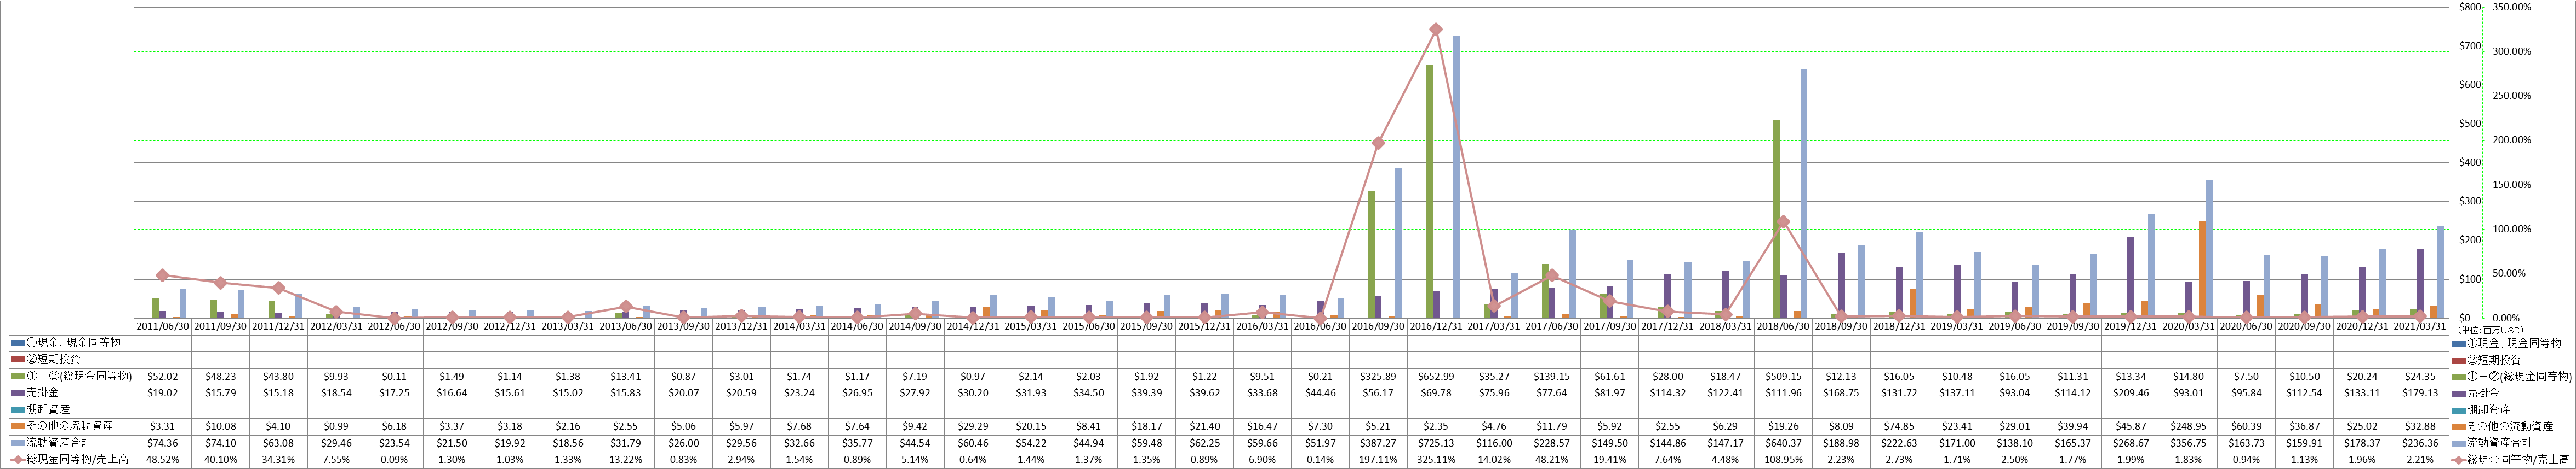Screen dimensions: 2576x469
Task: Click the orange bar at 2020/03/31
Action: [x=2202, y=271]
